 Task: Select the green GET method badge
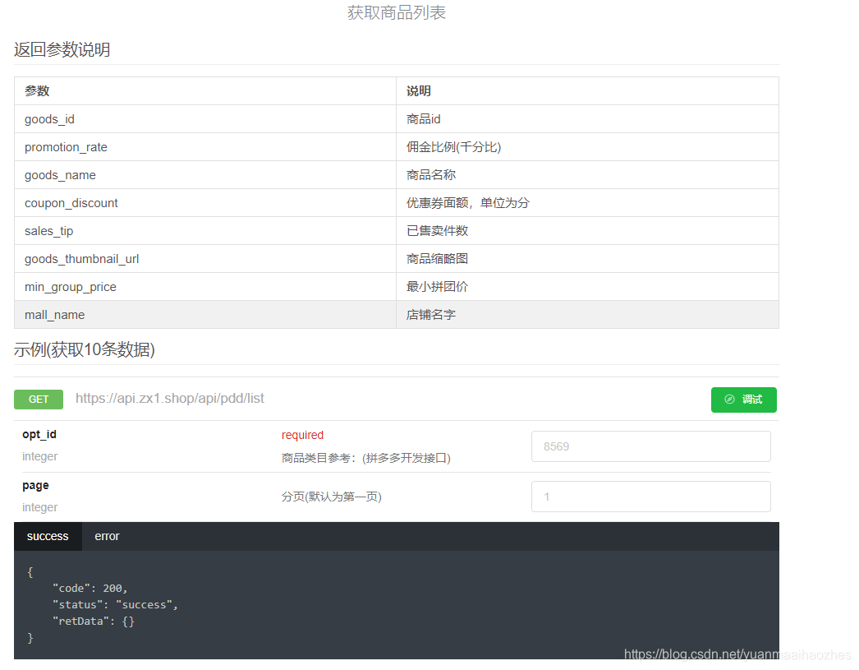(x=38, y=399)
